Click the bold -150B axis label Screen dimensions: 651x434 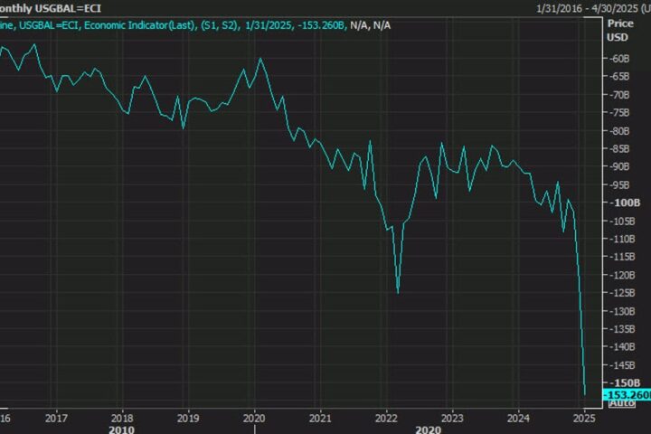[621, 383]
